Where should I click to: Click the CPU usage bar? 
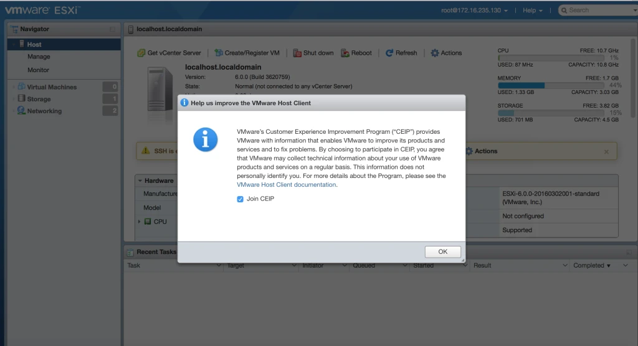551,58
